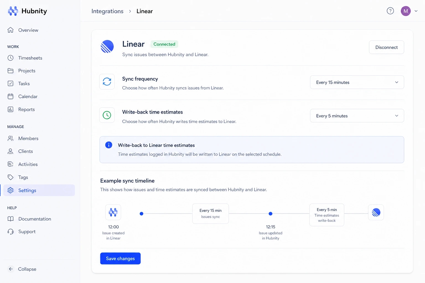The image size is (425, 283).
Task: Click the blue info icon in banner
Action: [x=109, y=145]
